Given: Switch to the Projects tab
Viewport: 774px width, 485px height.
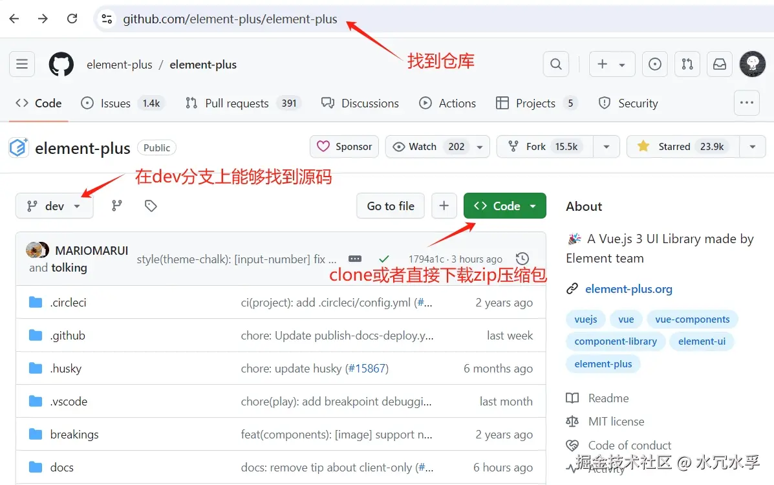Looking at the screenshot, I should pyautogui.click(x=536, y=103).
